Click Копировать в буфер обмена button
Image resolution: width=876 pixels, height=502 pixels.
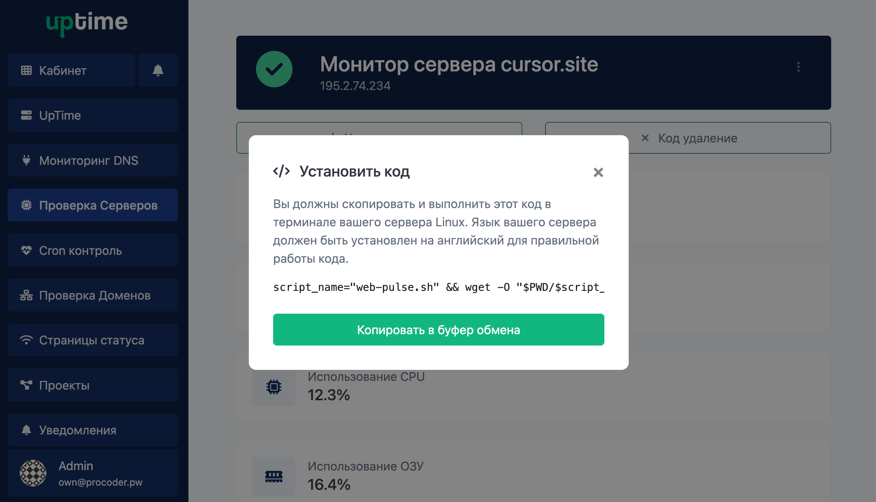pyautogui.click(x=438, y=330)
